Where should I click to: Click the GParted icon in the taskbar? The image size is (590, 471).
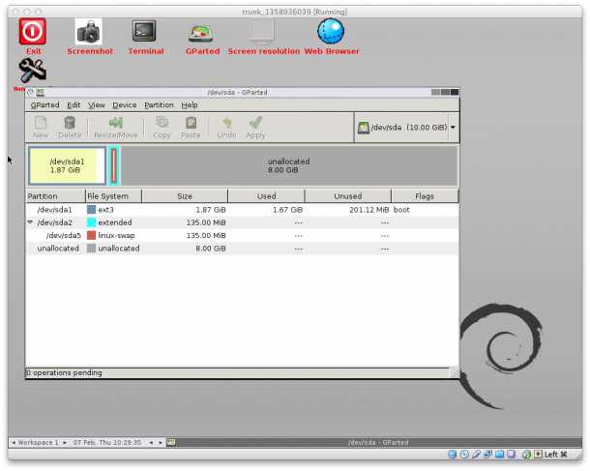point(171,442)
